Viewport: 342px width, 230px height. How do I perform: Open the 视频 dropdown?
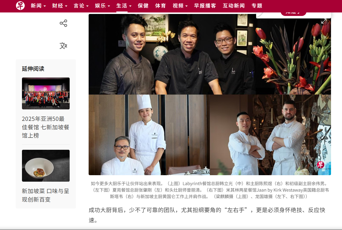coord(180,6)
